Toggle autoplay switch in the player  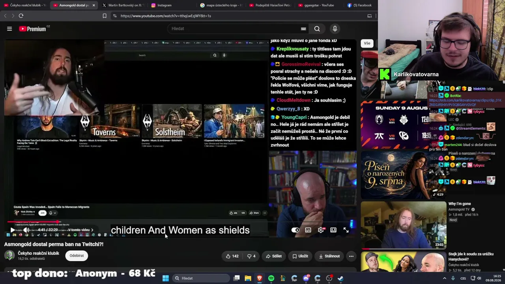pyautogui.click(x=296, y=230)
